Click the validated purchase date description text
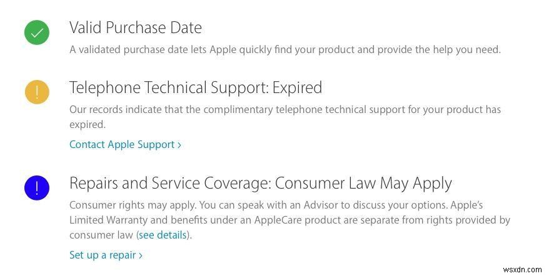Image resolution: width=549 pixels, height=276 pixels. click(285, 49)
